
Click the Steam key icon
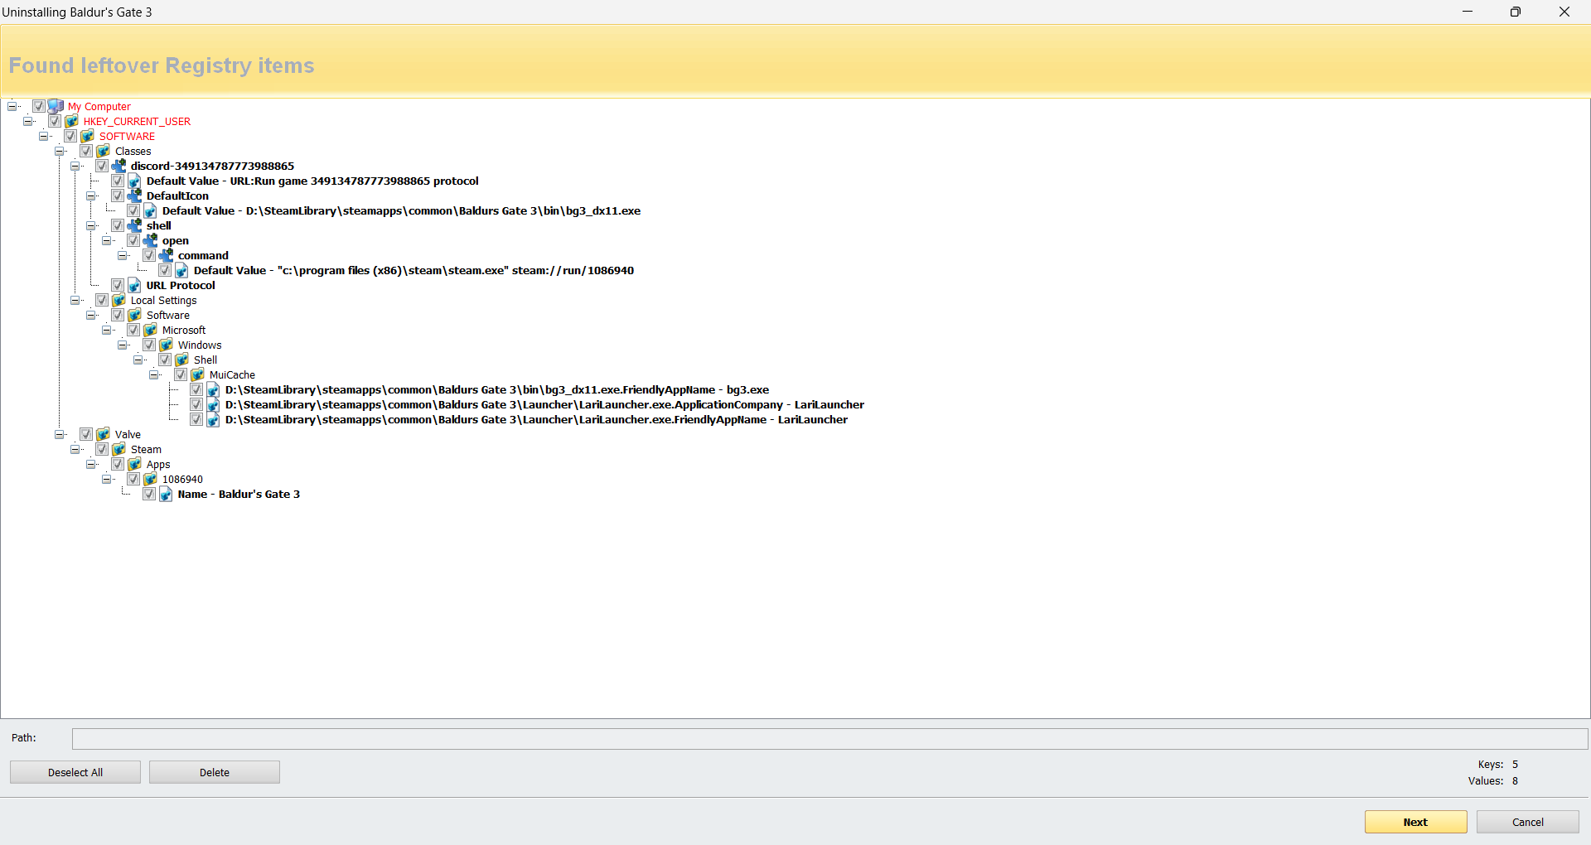tap(118, 449)
